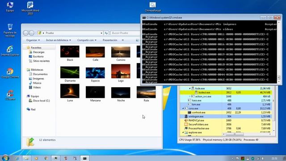Screen dimensions: 286x161
Task: Collapse the ksde.exe process tree
Action: [x=189, y=89]
